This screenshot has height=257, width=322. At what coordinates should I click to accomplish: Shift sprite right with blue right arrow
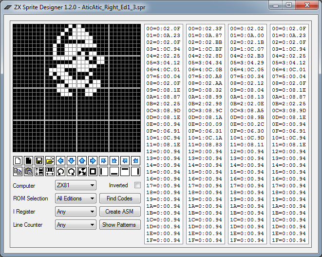(93, 160)
